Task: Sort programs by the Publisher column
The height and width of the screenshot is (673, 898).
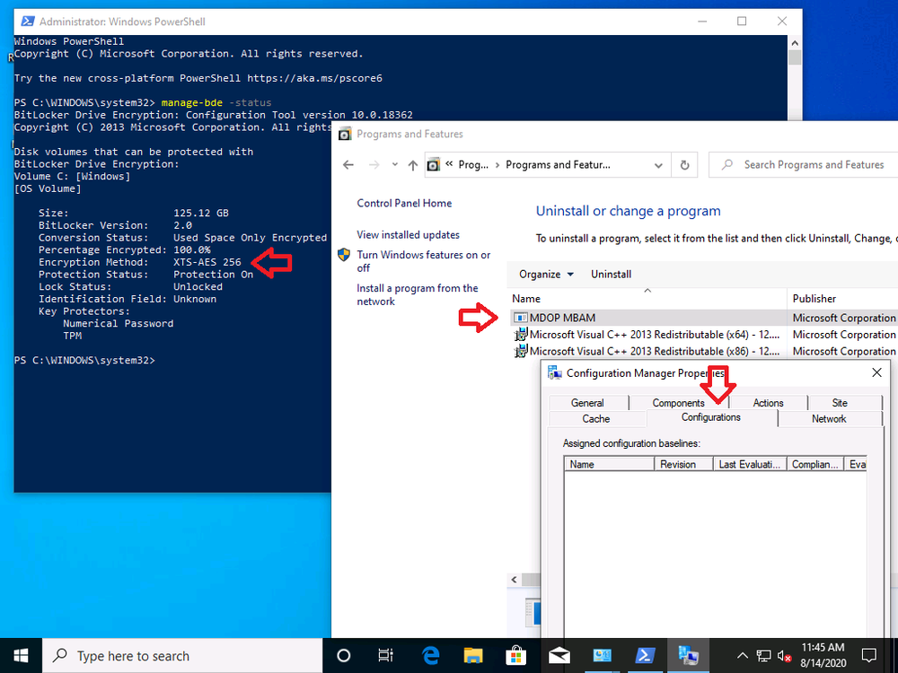Action: [x=842, y=299]
